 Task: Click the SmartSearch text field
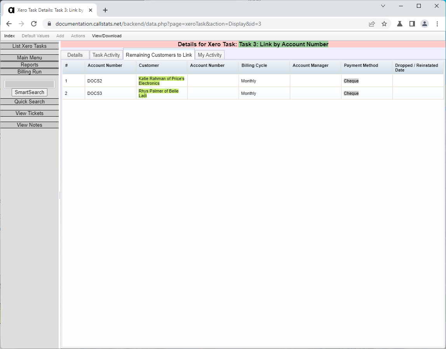tap(30, 84)
